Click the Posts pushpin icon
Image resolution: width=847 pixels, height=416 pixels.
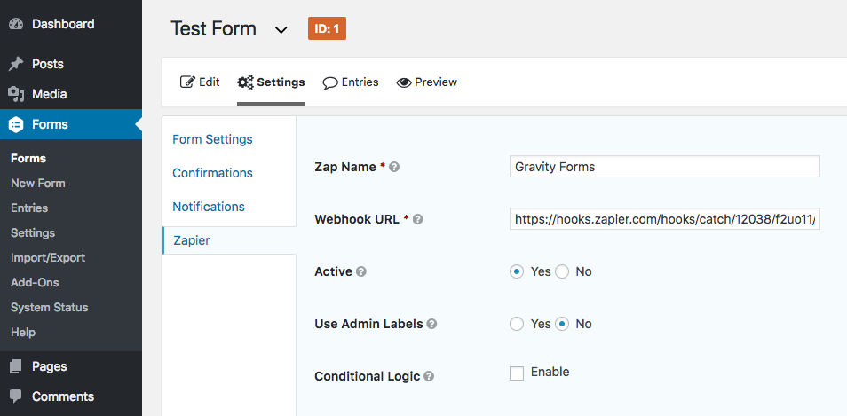[16, 64]
